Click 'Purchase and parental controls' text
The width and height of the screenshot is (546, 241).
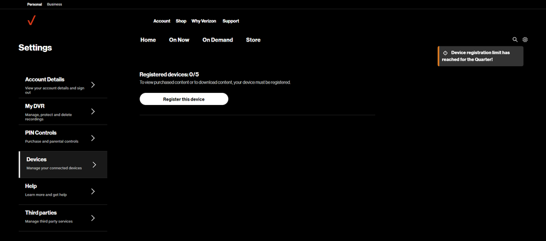pos(51,142)
